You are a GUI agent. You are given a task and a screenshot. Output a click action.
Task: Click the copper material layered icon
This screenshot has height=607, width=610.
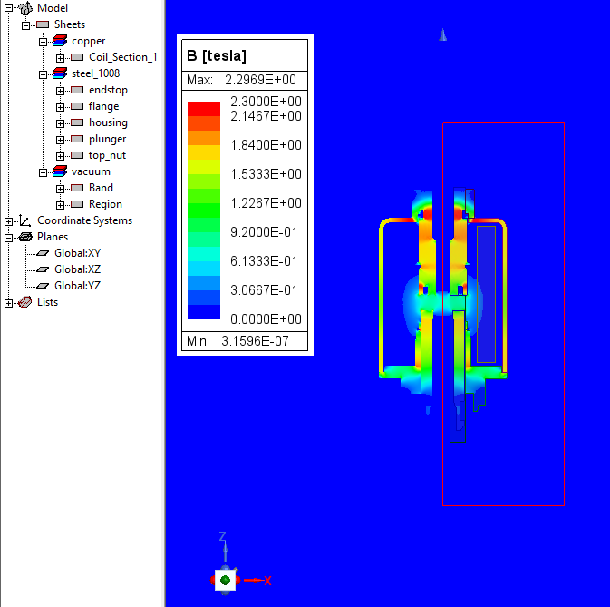tap(60, 41)
